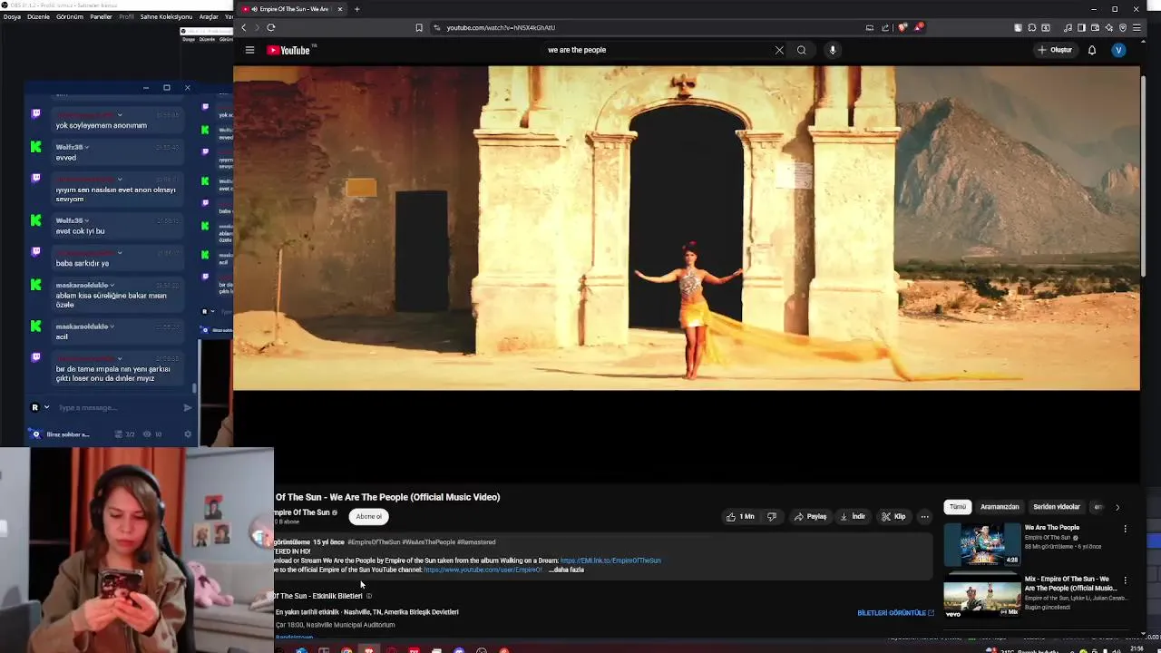The image size is (1161, 653).
Task: Open more video actions three-dot menu
Action: (x=924, y=516)
